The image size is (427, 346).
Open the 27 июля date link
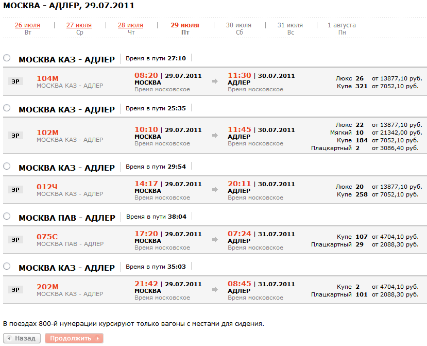tap(79, 25)
